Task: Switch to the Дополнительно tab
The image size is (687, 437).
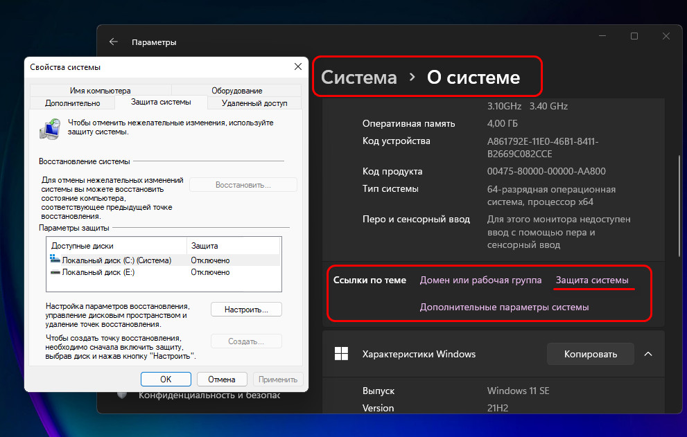Action: click(x=72, y=103)
